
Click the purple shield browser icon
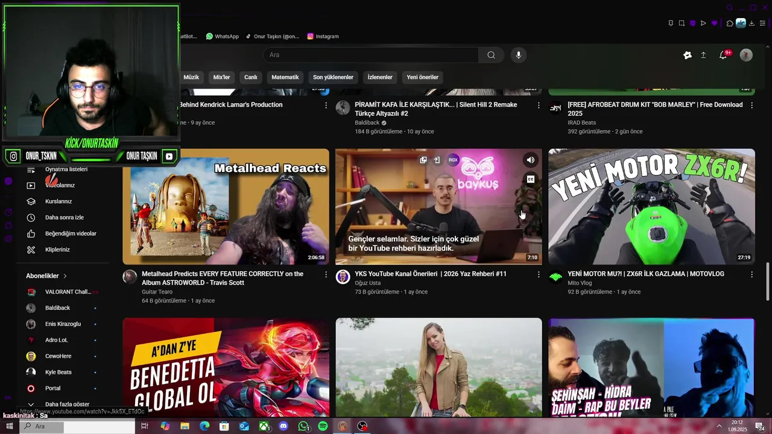[692, 23]
